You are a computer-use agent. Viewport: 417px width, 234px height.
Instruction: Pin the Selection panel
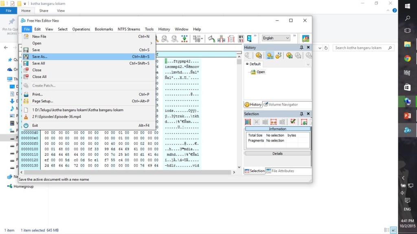tap(301, 114)
